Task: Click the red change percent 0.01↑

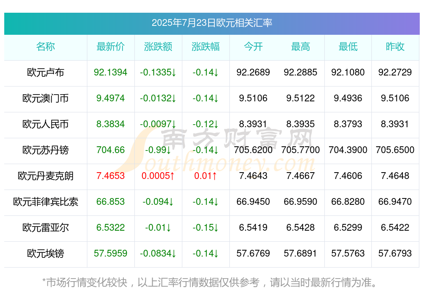Action: [206, 176]
